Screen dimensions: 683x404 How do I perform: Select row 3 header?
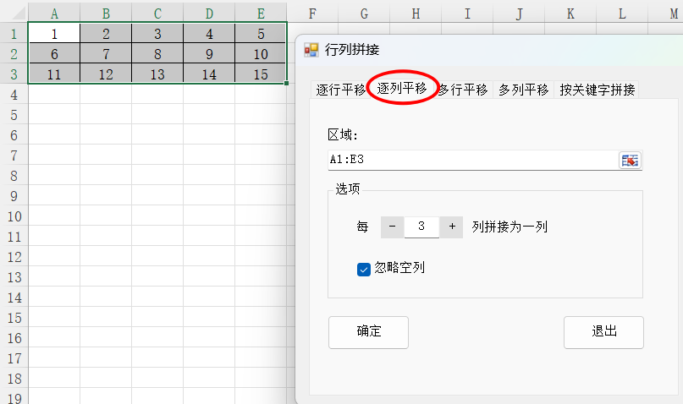click(14, 74)
